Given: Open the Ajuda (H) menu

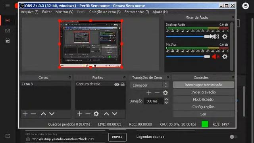Looking at the screenshot, I should click(160, 12).
